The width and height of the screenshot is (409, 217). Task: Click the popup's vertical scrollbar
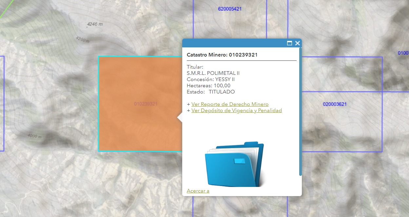click(x=300, y=111)
